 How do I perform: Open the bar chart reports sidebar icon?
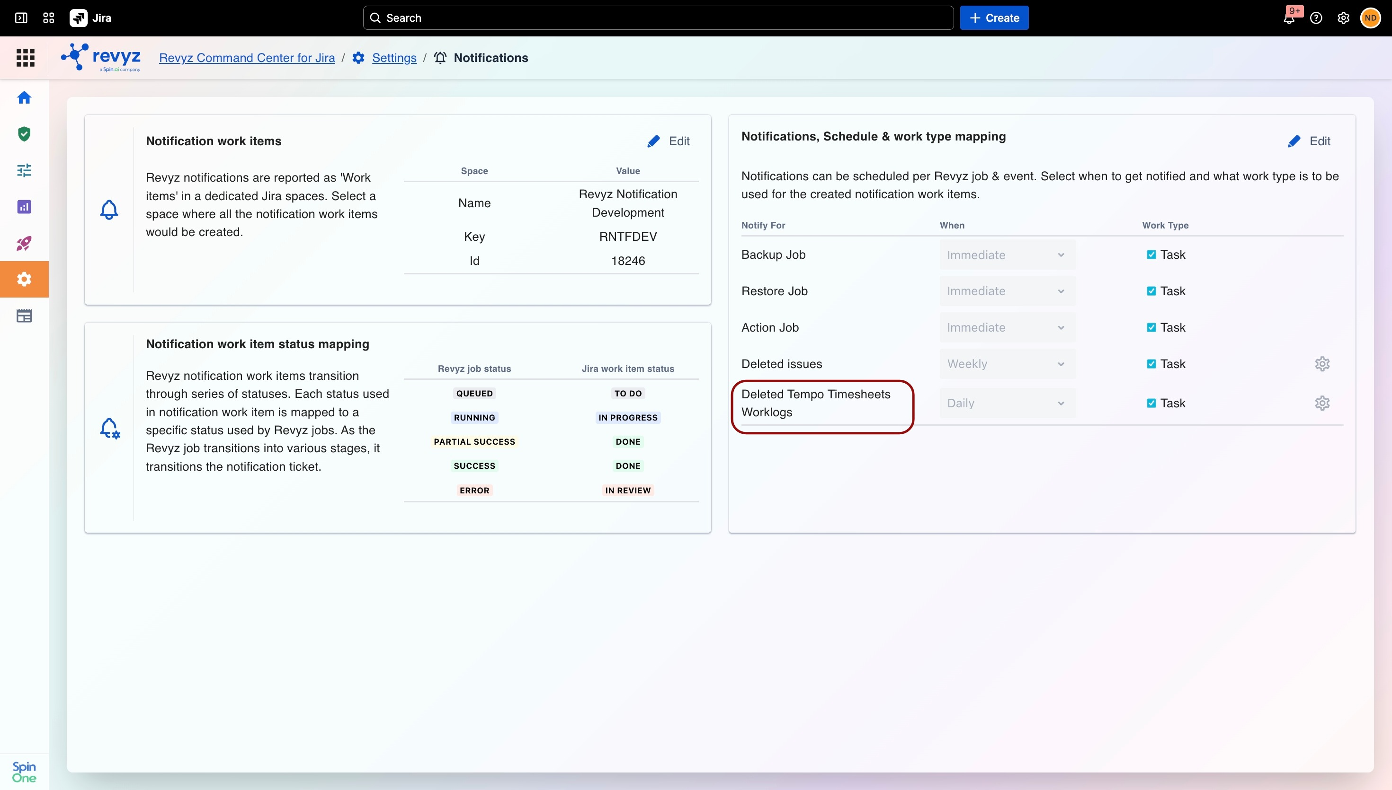pos(24,207)
